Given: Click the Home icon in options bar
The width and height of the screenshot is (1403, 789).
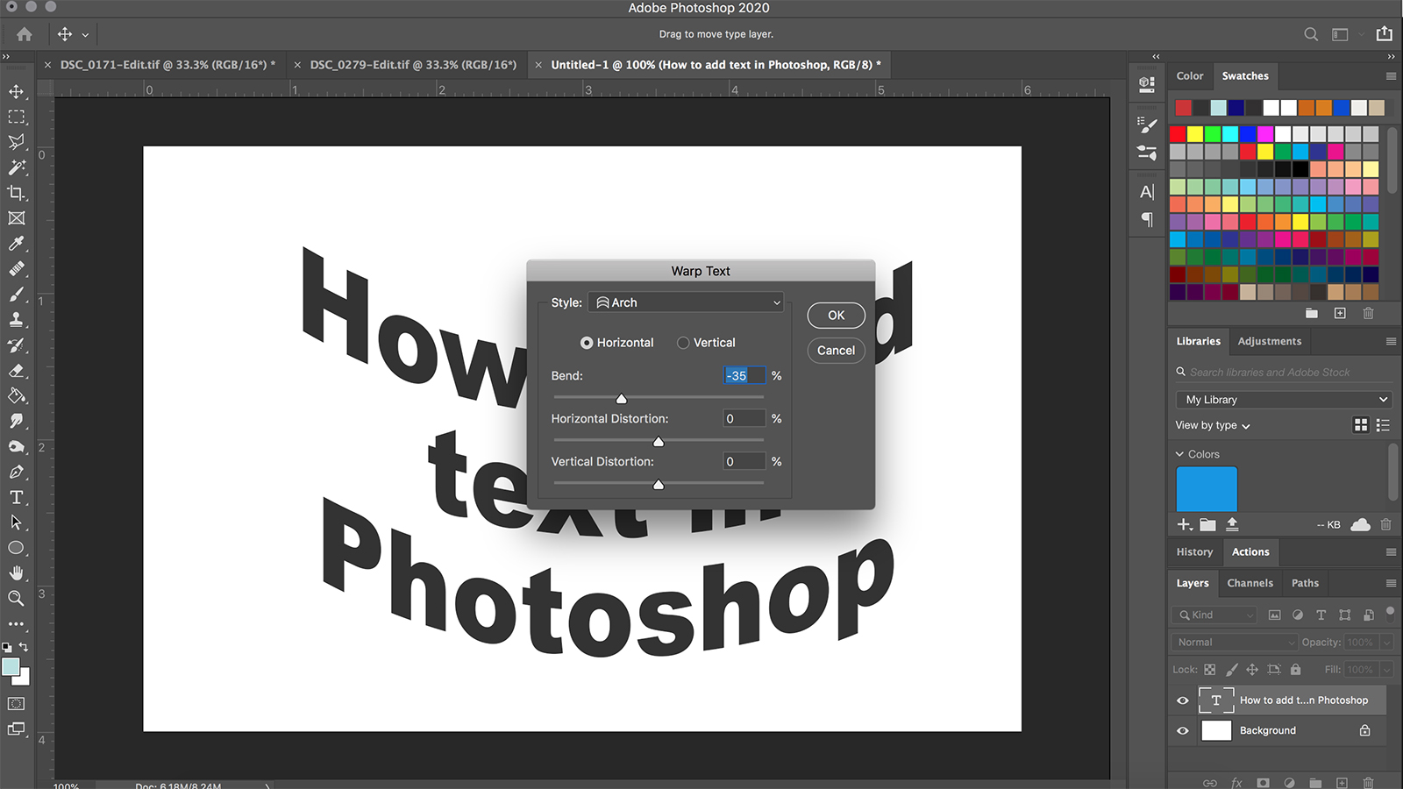Looking at the screenshot, I should (25, 34).
